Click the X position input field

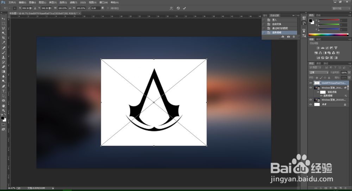[27, 8]
